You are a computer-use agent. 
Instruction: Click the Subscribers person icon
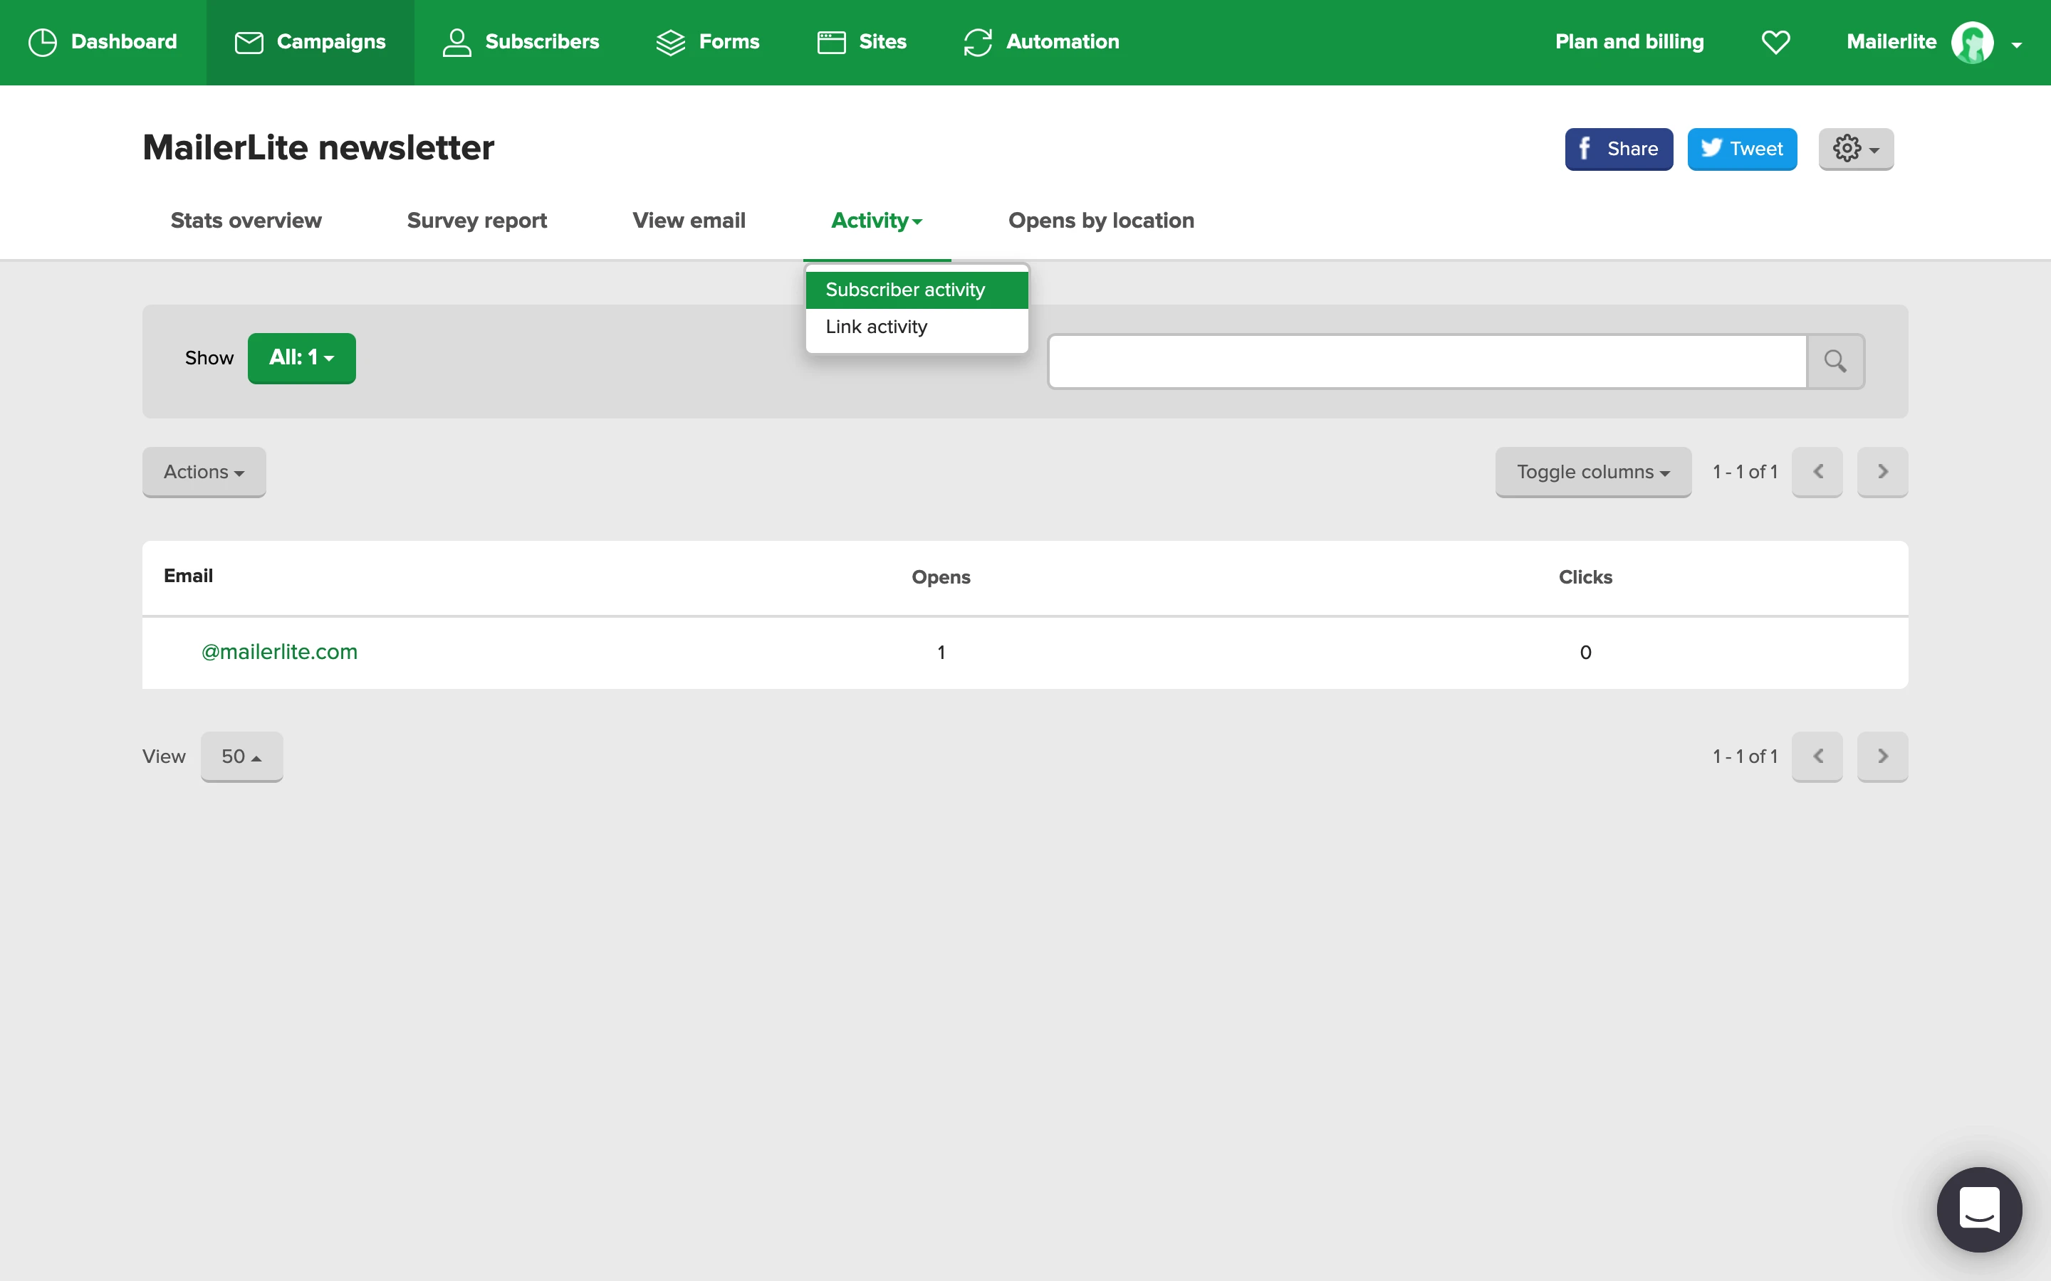[x=456, y=43]
